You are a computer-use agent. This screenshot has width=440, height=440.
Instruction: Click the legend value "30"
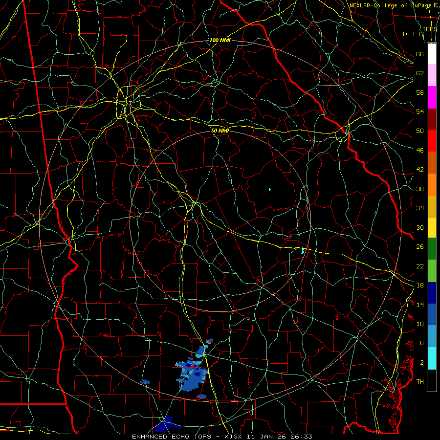click(x=420, y=227)
